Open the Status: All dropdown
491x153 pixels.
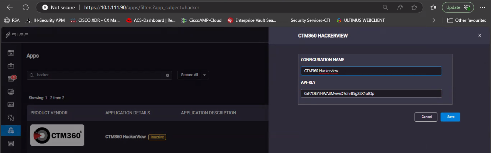[x=193, y=75]
